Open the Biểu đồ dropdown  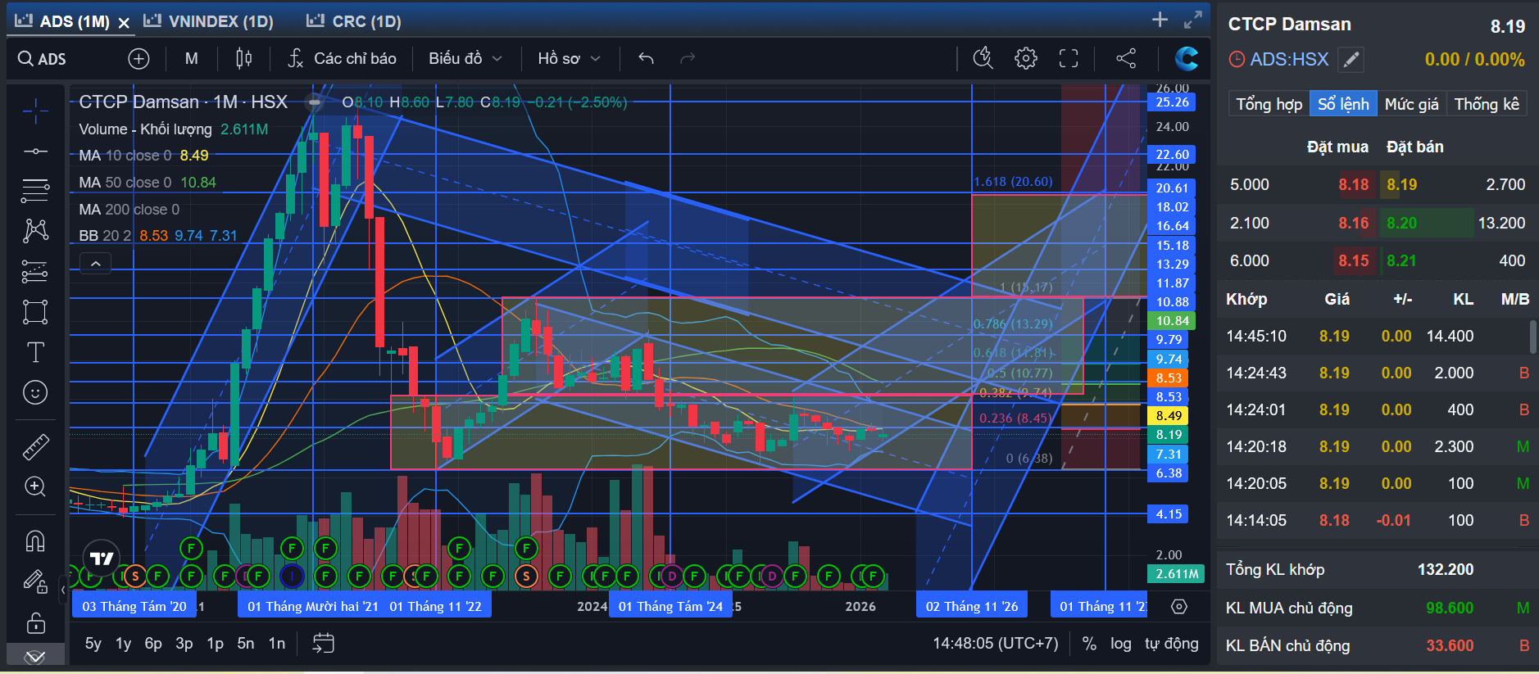click(465, 59)
